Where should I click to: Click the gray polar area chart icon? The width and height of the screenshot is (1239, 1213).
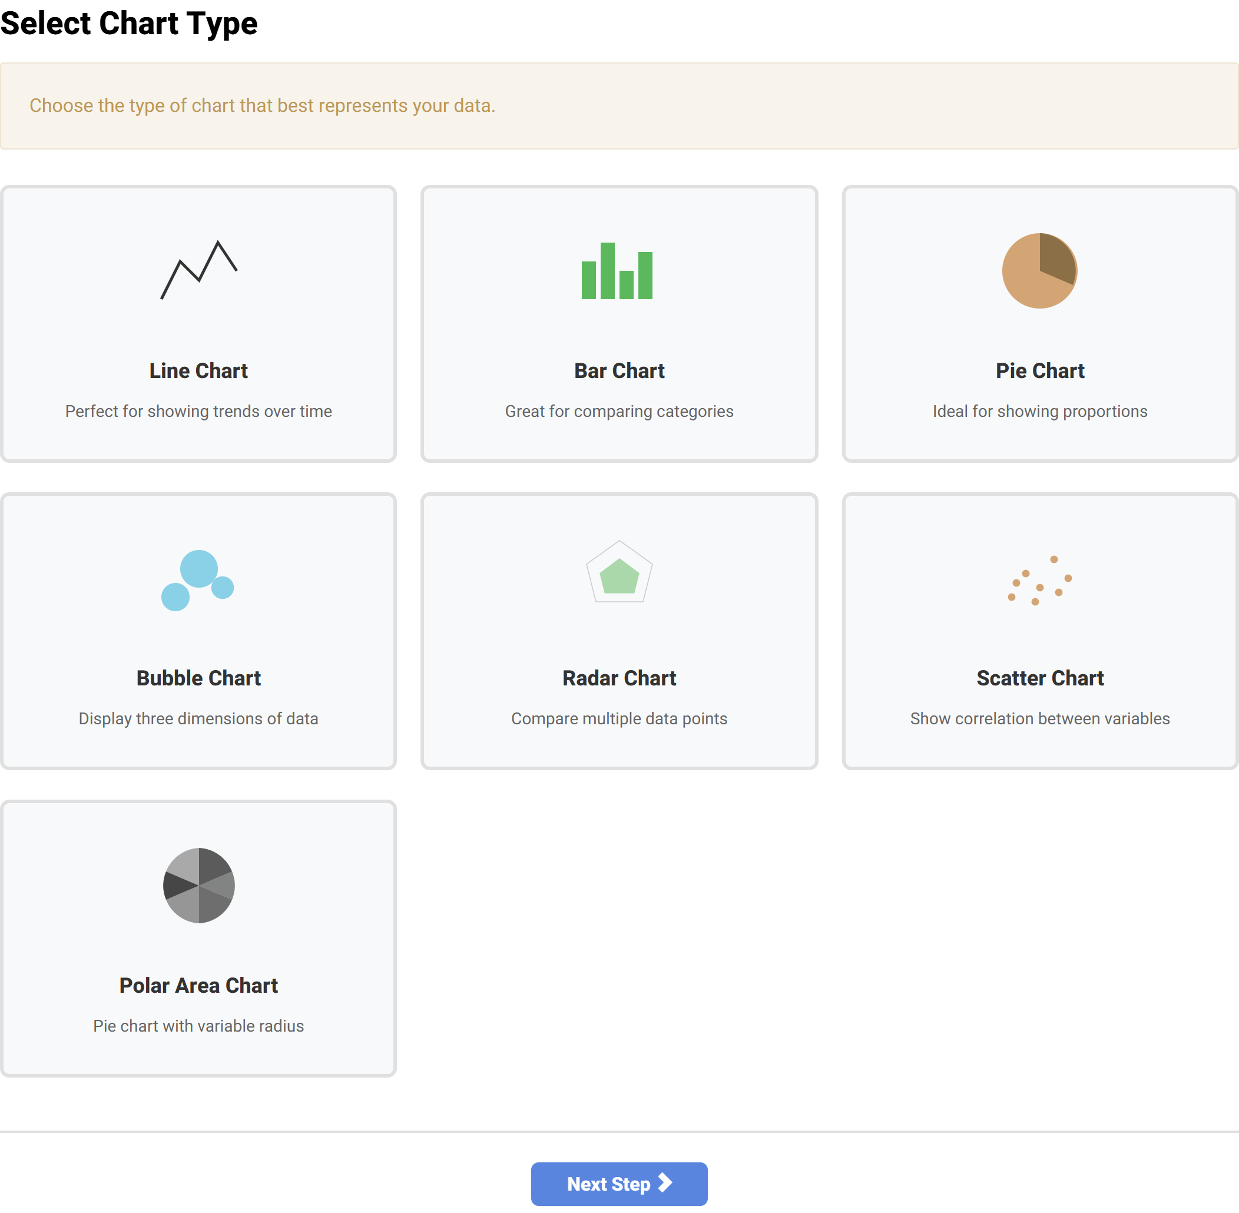(x=199, y=886)
